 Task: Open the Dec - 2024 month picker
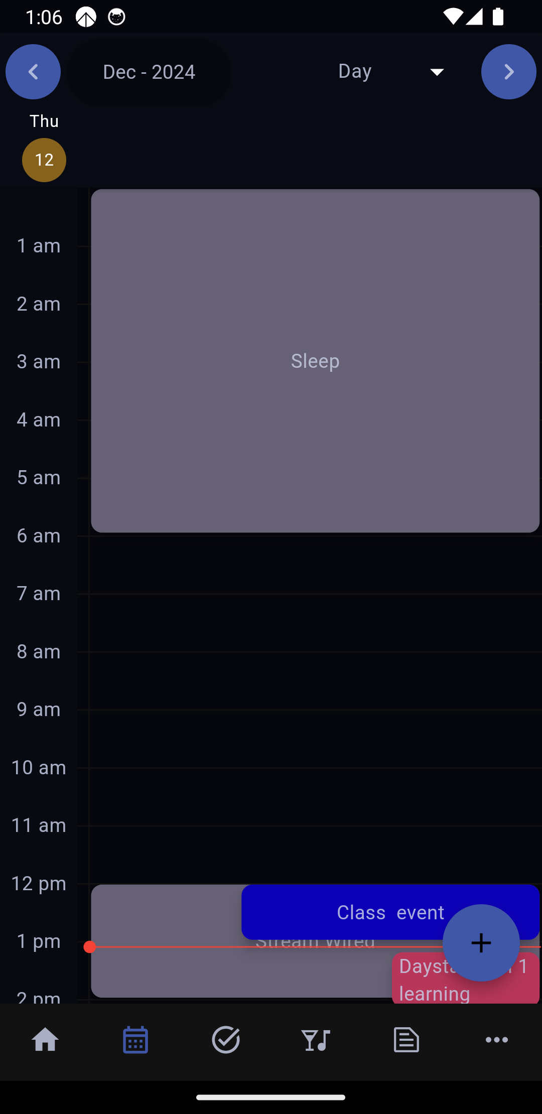149,72
